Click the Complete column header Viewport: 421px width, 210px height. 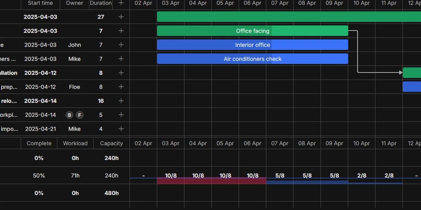(x=39, y=143)
